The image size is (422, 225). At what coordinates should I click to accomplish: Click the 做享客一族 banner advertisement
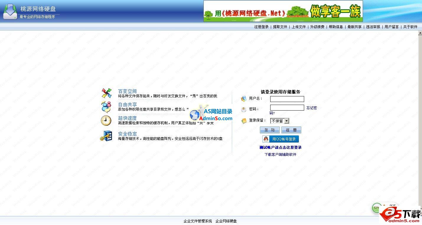coord(283,11)
